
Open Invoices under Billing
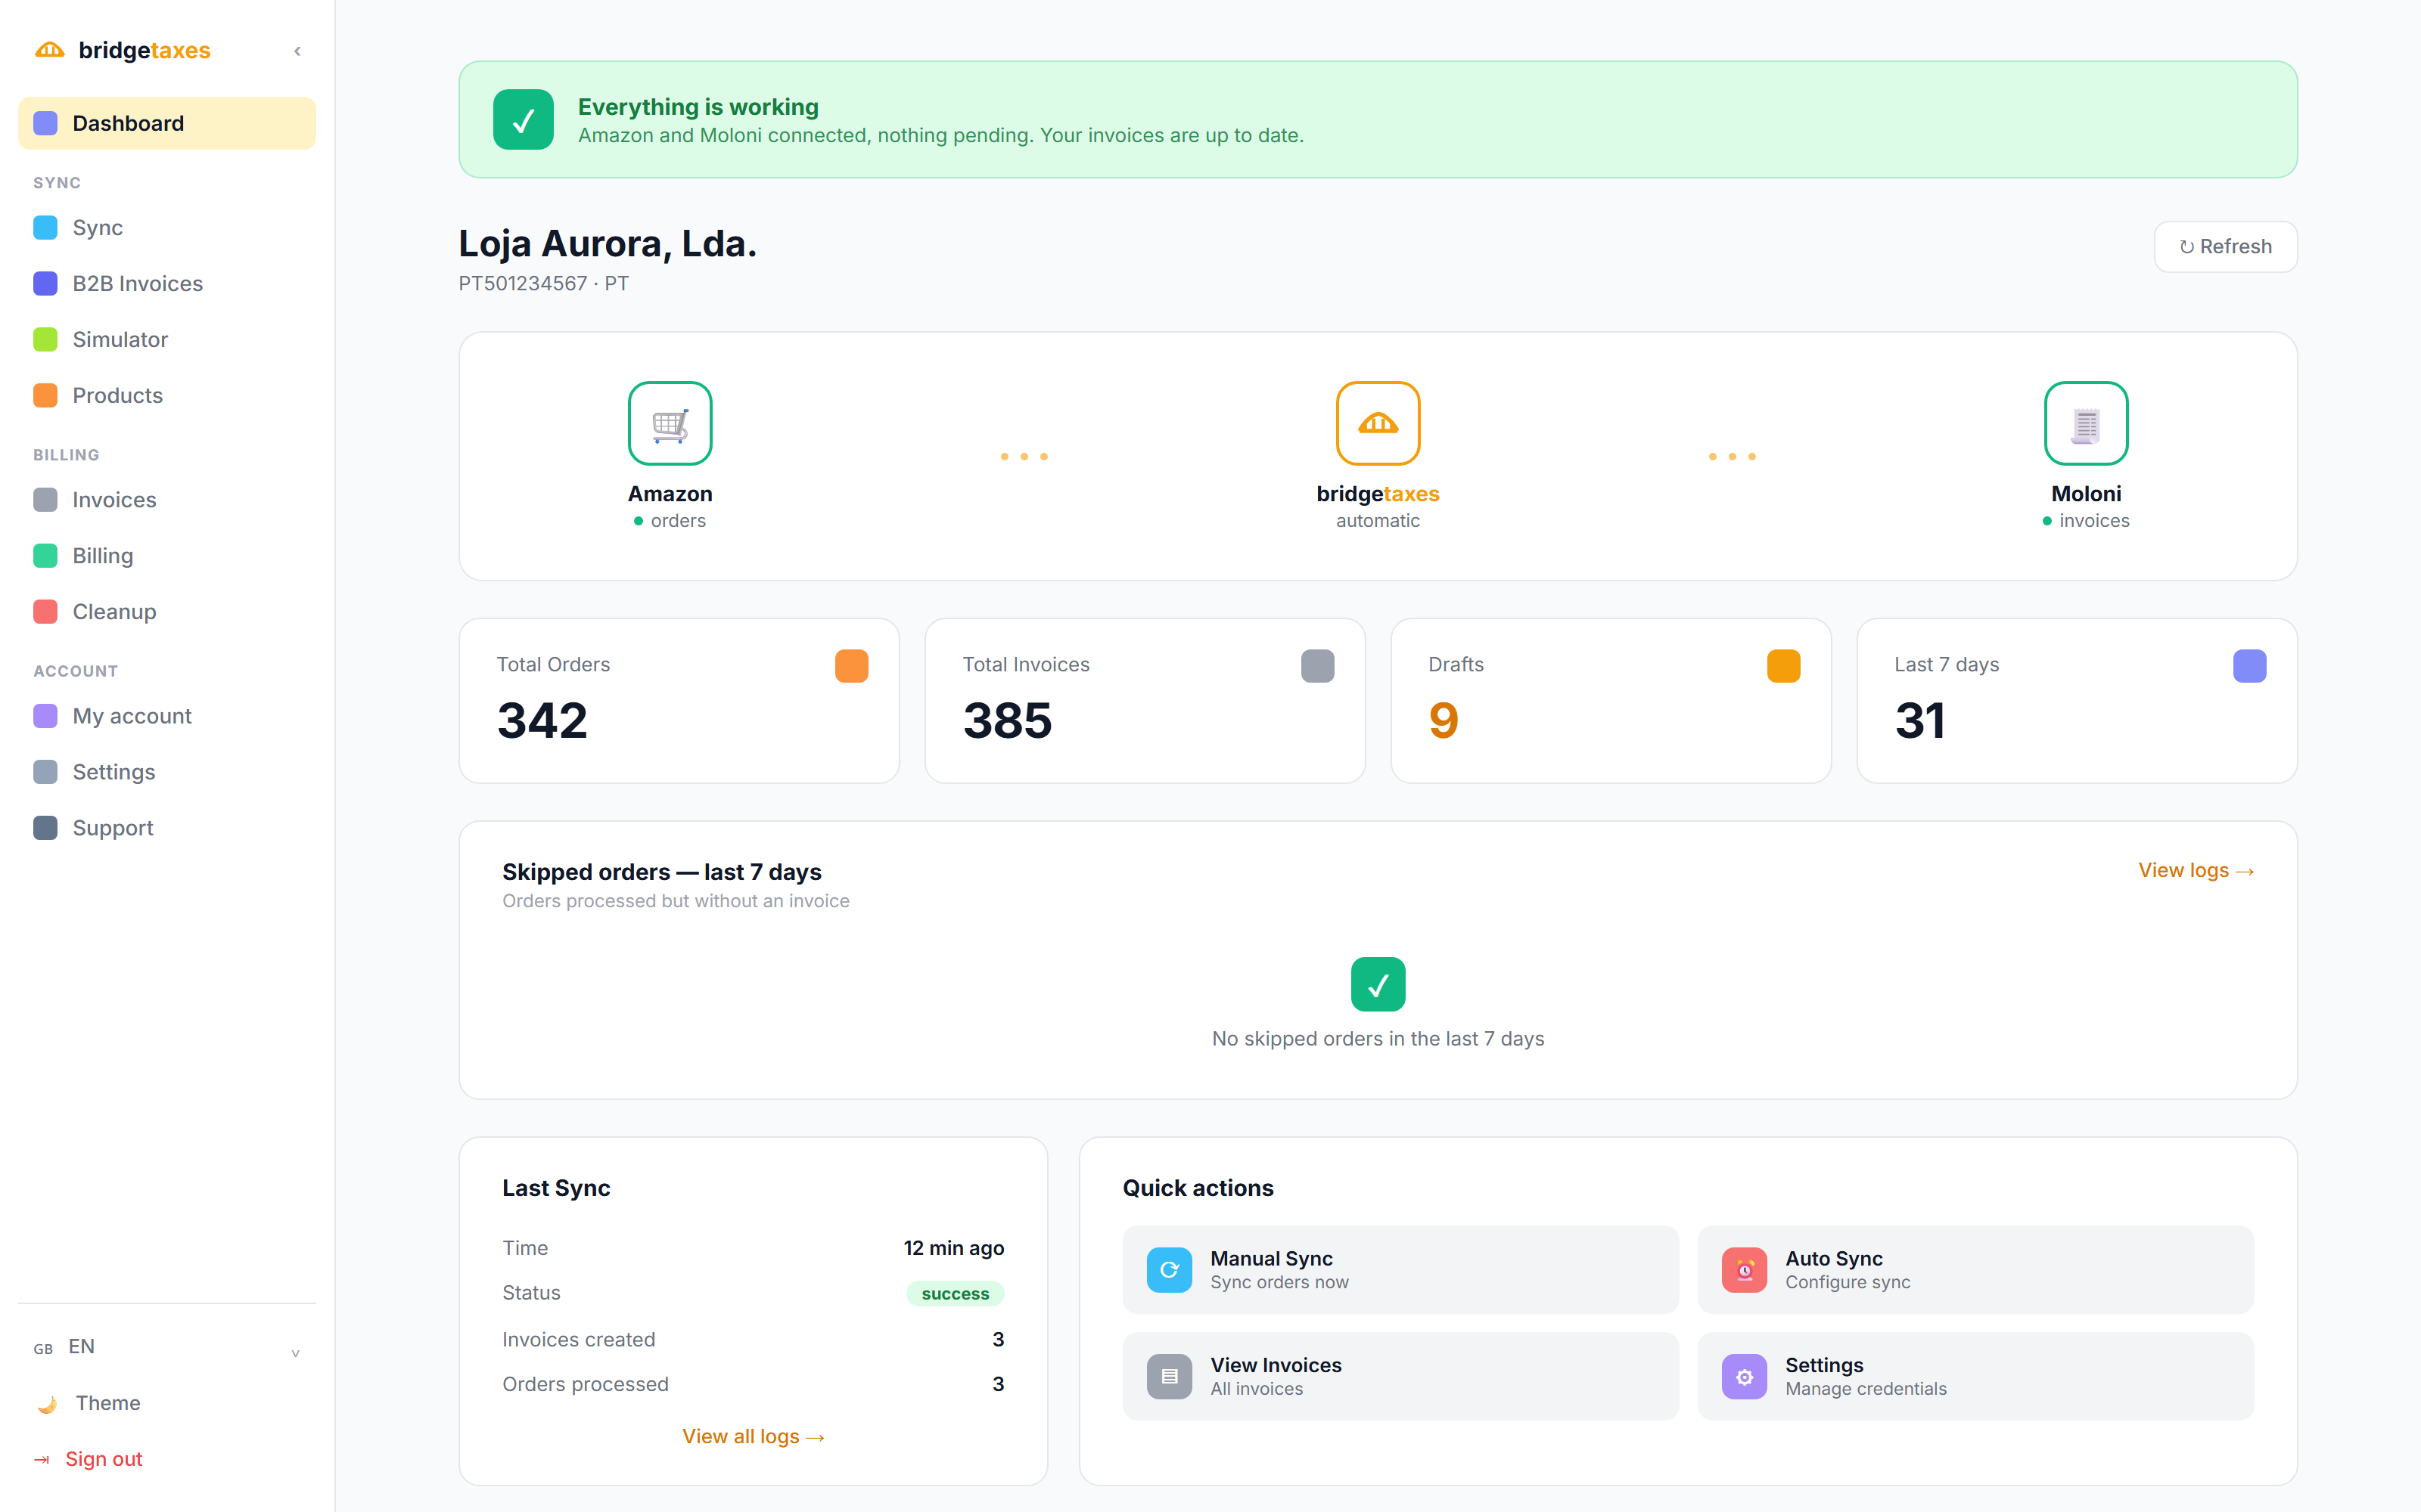click(167, 499)
